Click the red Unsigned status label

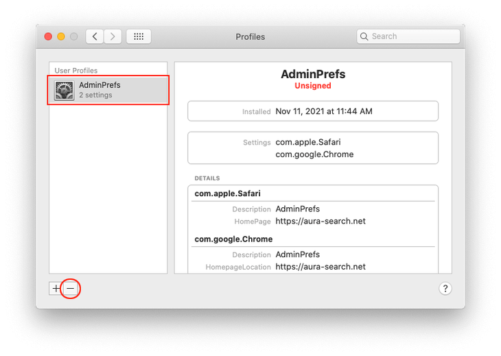(313, 86)
